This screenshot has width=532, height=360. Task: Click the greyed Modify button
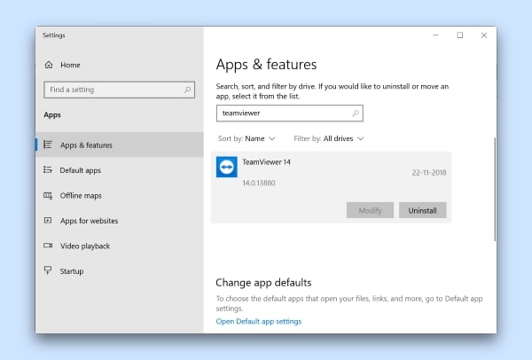370,210
